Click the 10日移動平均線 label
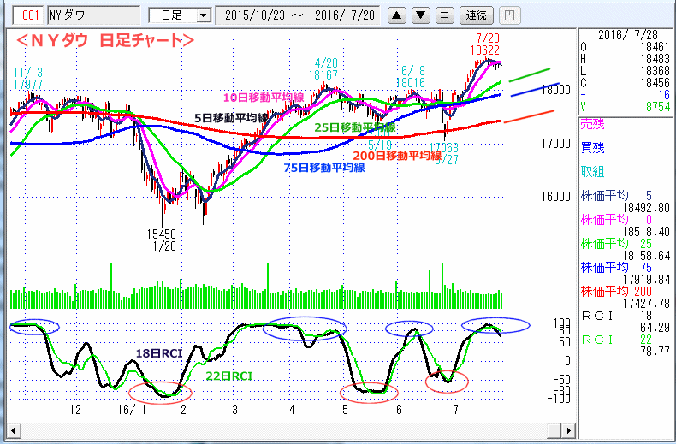Screen dimensions: 676x444 264,98
